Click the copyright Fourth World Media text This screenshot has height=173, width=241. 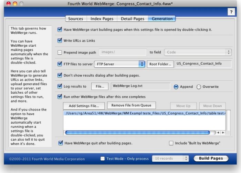click(47, 159)
